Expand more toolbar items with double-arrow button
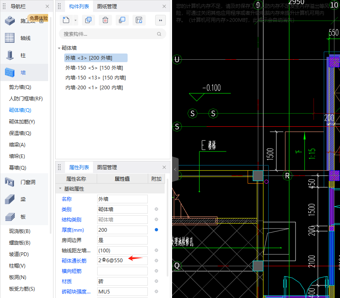 click(x=161, y=21)
